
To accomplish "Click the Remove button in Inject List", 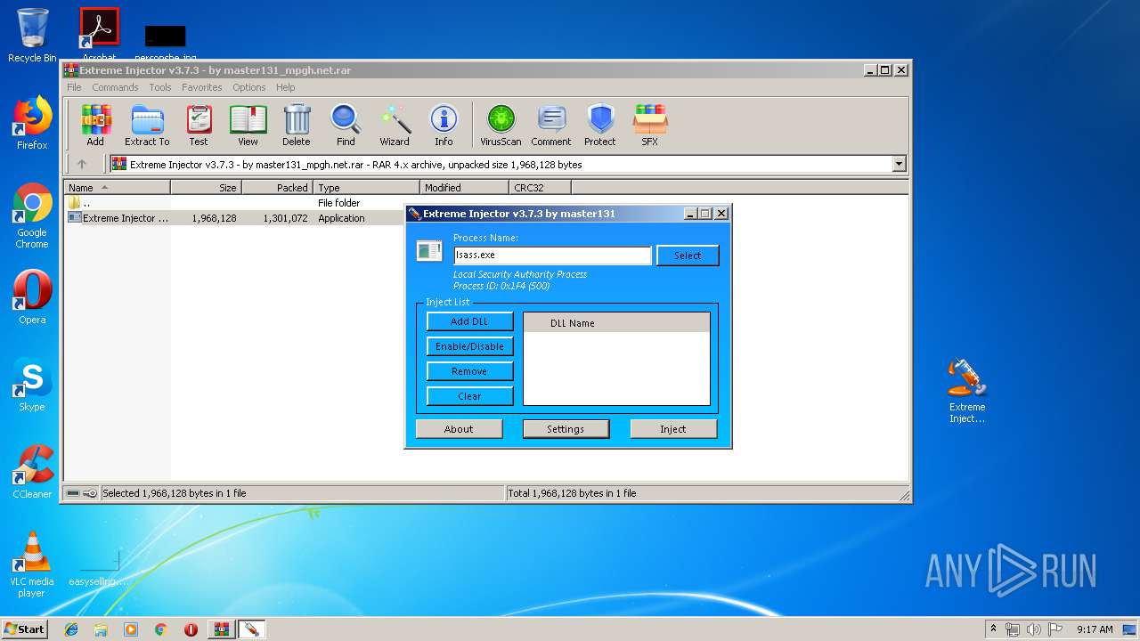I will point(469,371).
